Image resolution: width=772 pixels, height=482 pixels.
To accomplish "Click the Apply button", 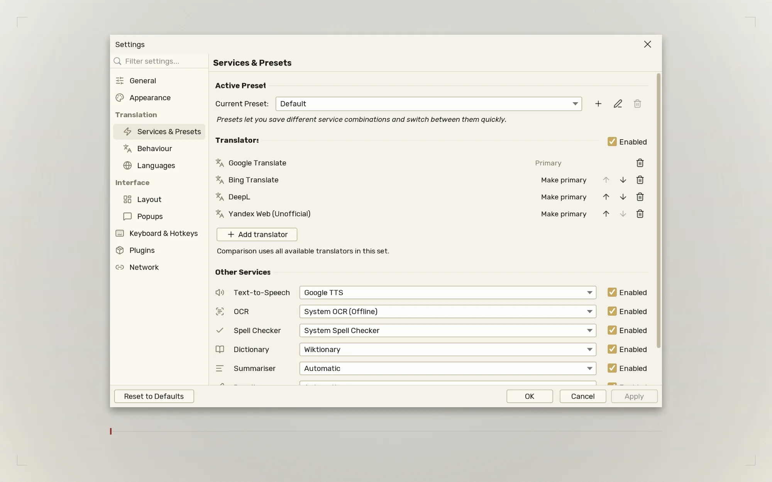I will click(x=634, y=396).
